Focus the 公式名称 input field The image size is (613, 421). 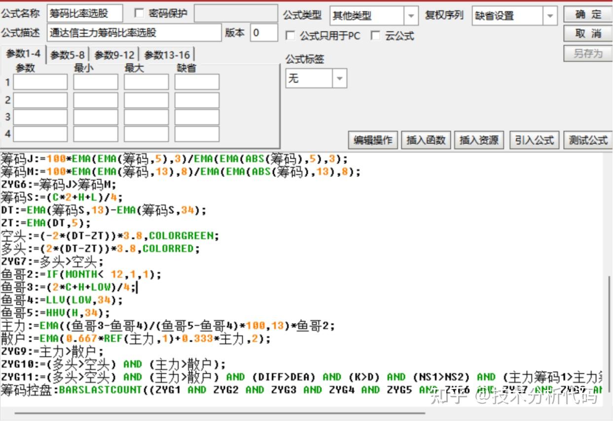[x=85, y=13]
